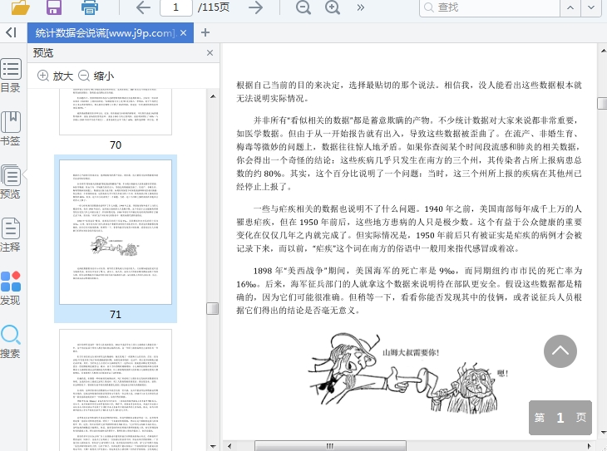
Task: Click the save disk icon
Action: click(x=54, y=7)
